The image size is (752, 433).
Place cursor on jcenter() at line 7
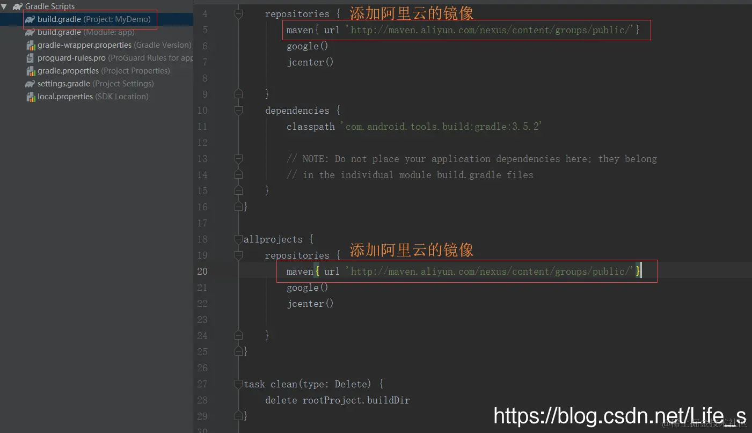tap(310, 62)
